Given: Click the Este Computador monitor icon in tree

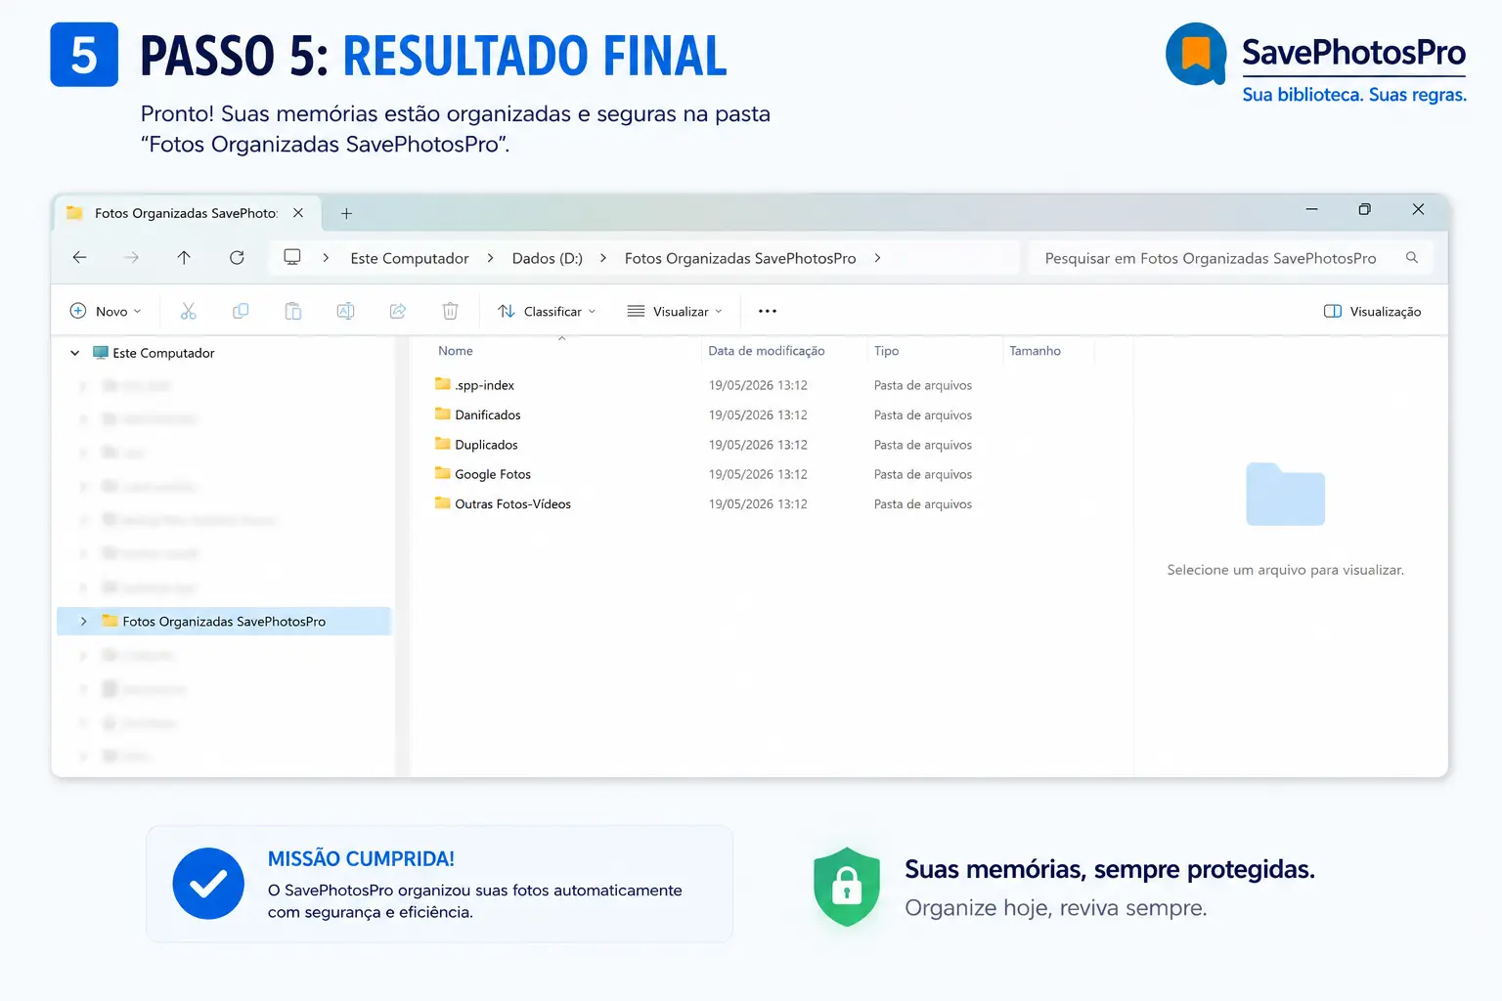Looking at the screenshot, I should (100, 353).
